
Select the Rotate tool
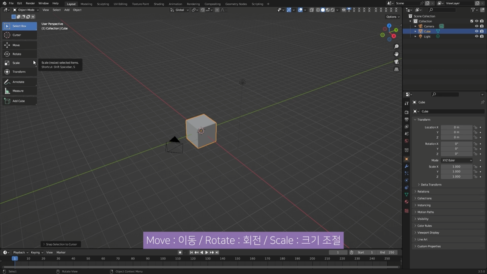[19, 54]
